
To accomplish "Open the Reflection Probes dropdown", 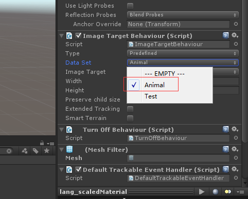I will 183,15.
